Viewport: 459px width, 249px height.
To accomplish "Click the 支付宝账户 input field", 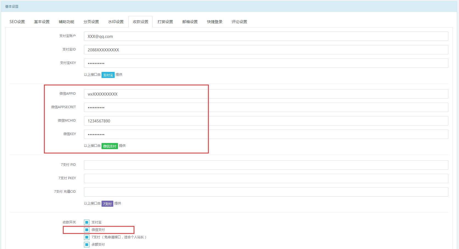I will click(266, 36).
